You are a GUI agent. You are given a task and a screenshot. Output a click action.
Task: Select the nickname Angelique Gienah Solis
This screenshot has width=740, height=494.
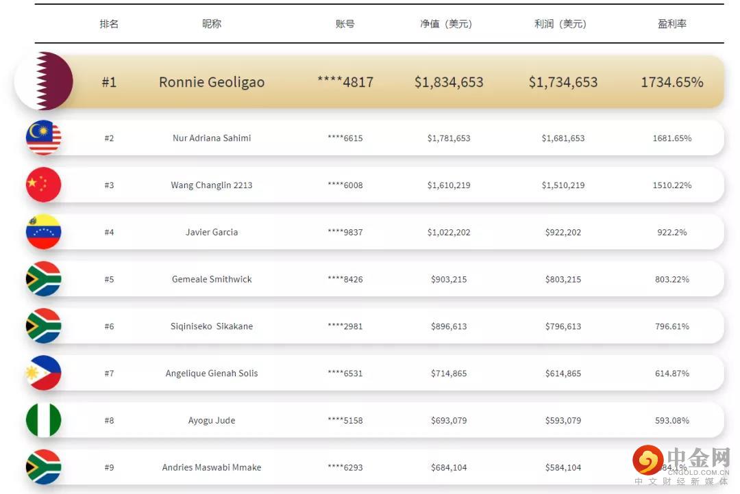212,374
